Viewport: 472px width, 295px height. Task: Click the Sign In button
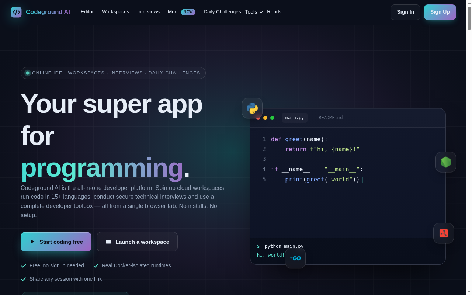point(405,12)
